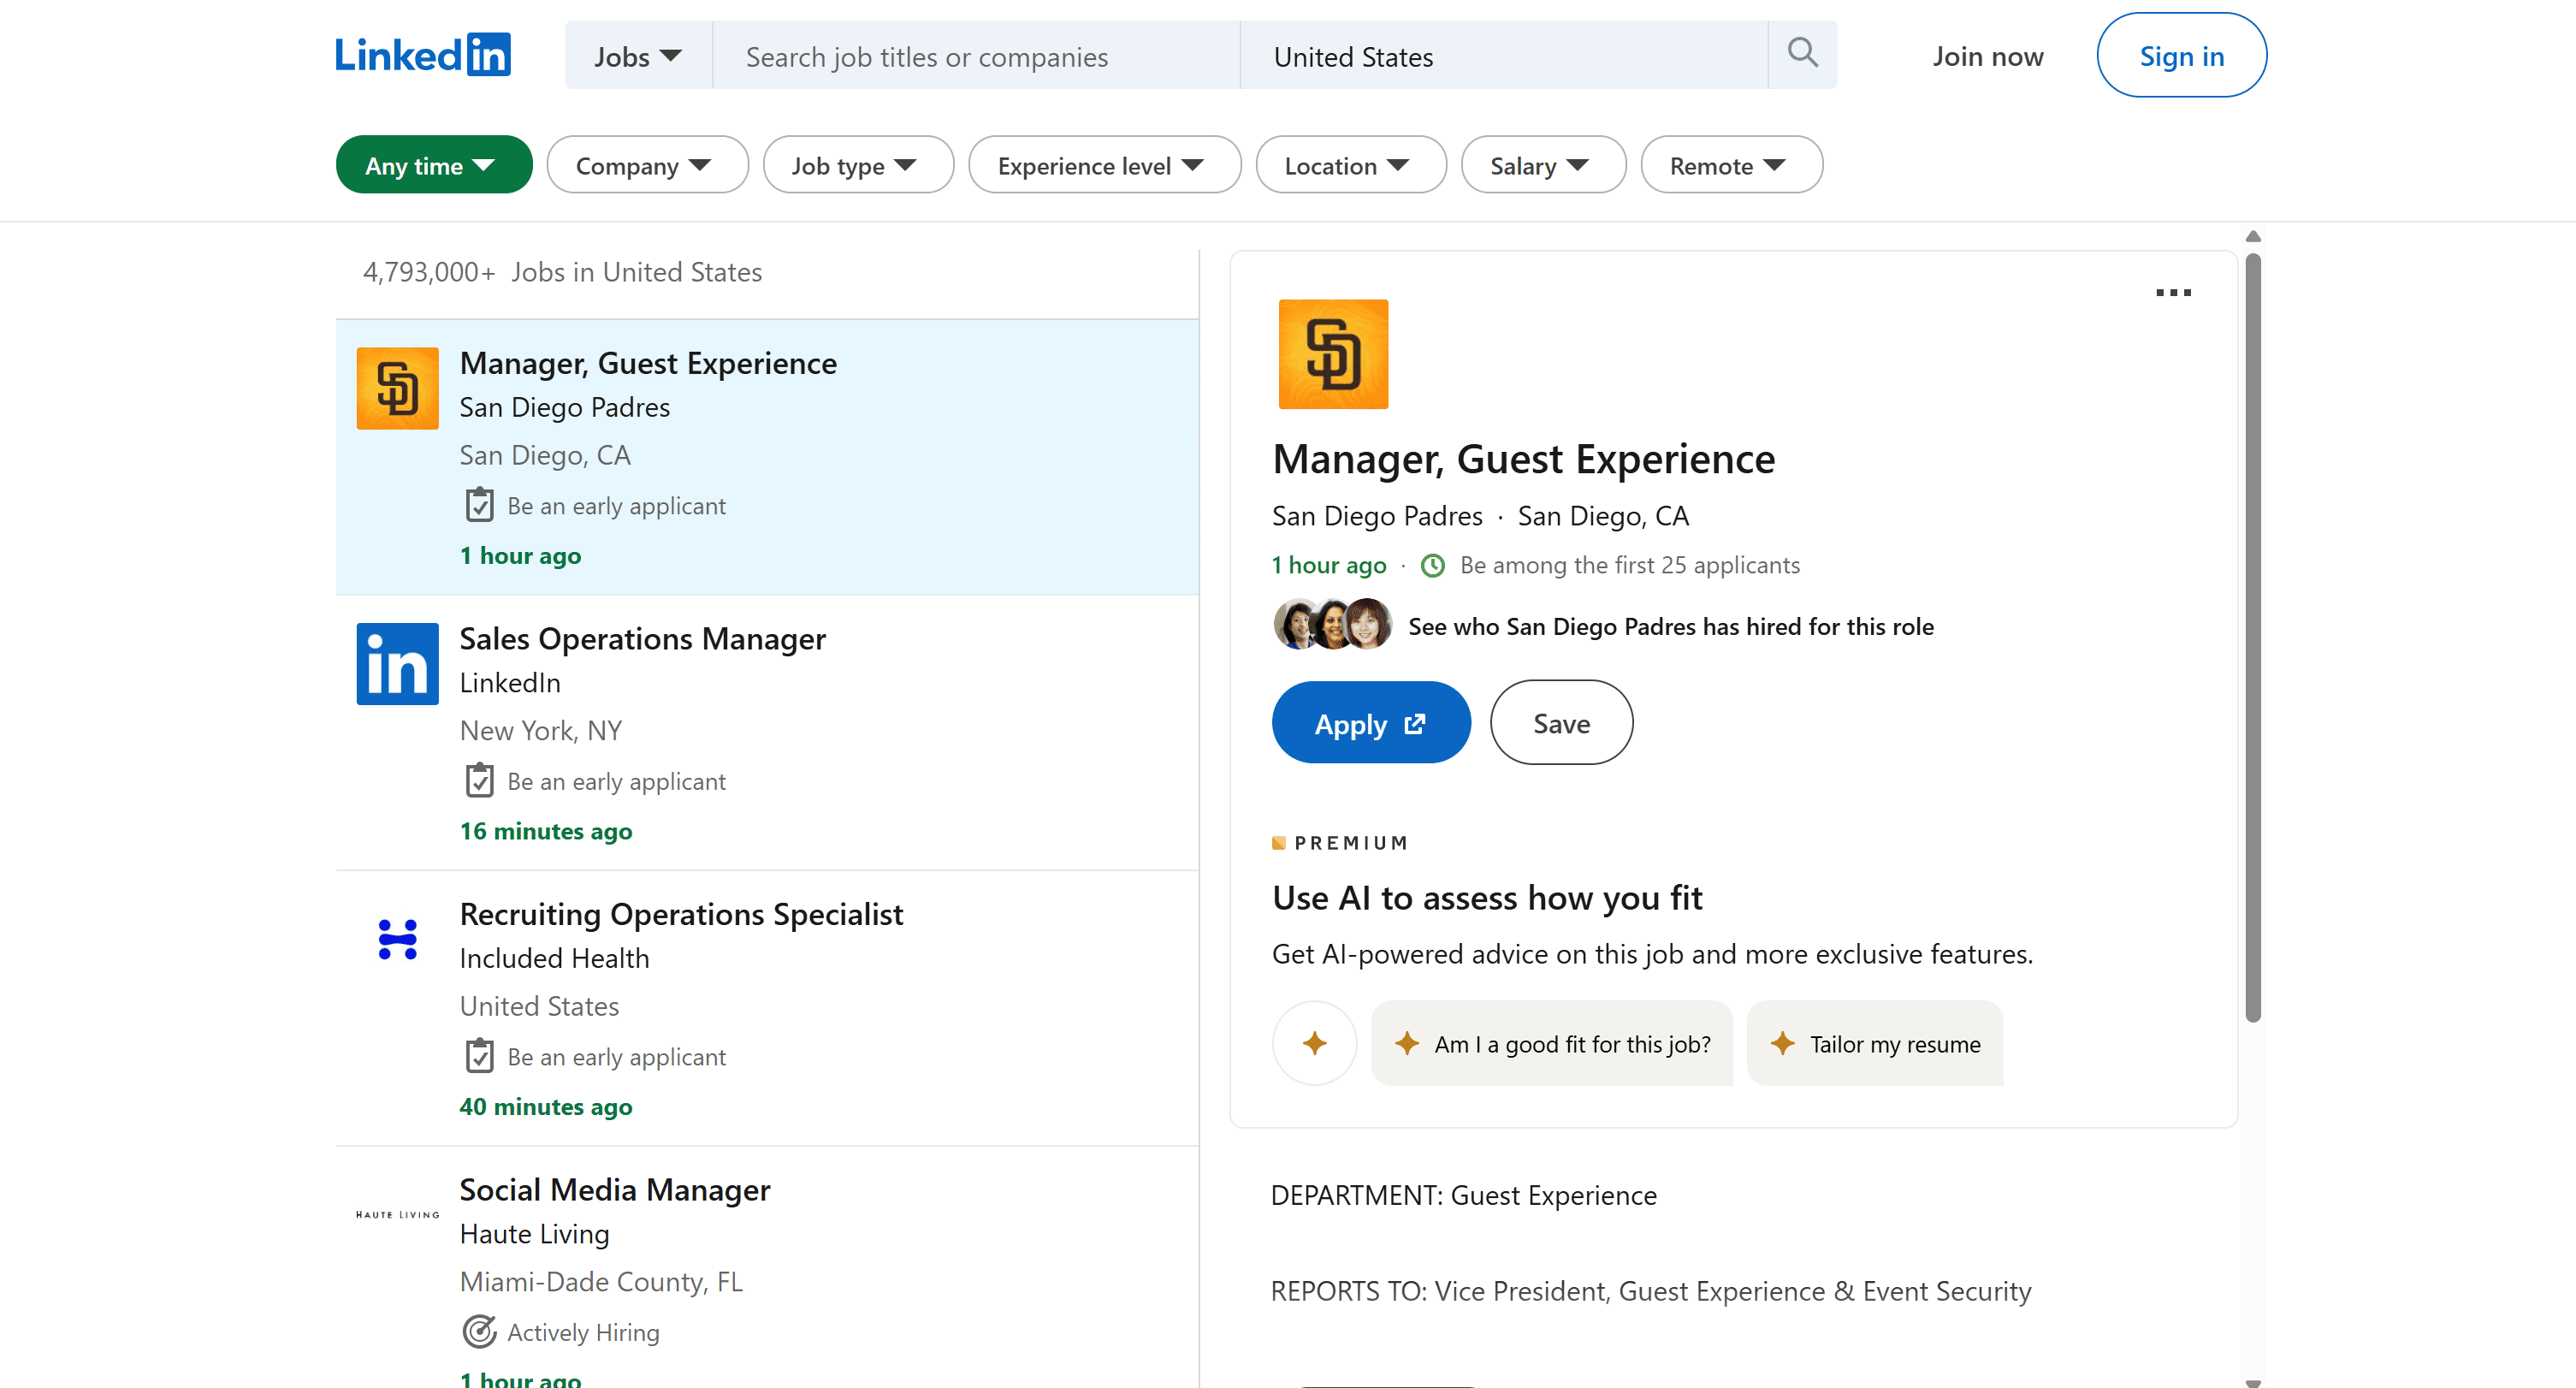The height and width of the screenshot is (1388, 2576).
Task: Click the early applicant clipboard icon
Action: pyautogui.click(x=480, y=504)
